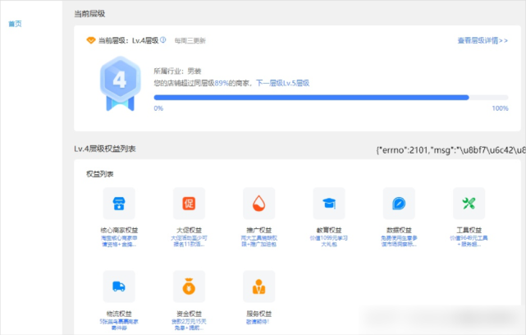The image size is (526, 335).
Task: Select the 大促权益 promotion icon
Action: coord(189,204)
